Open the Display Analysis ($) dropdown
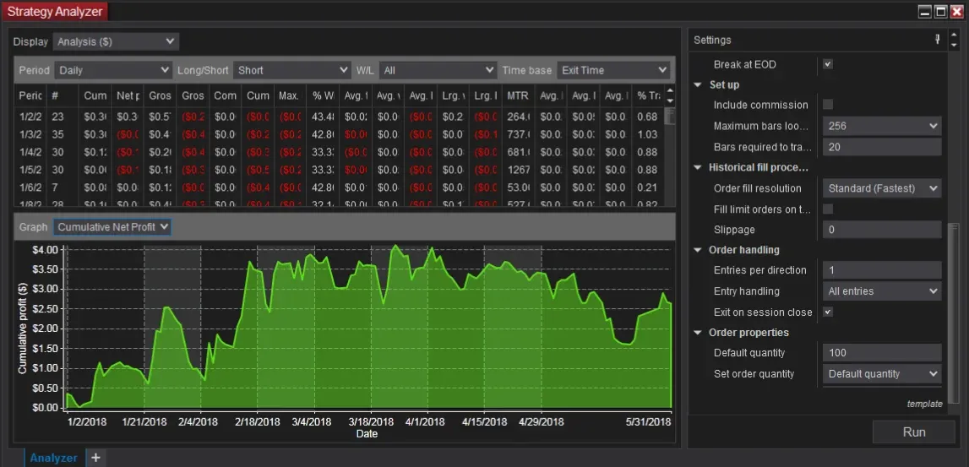Viewport: 969px width, 467px height. point(117,41)
